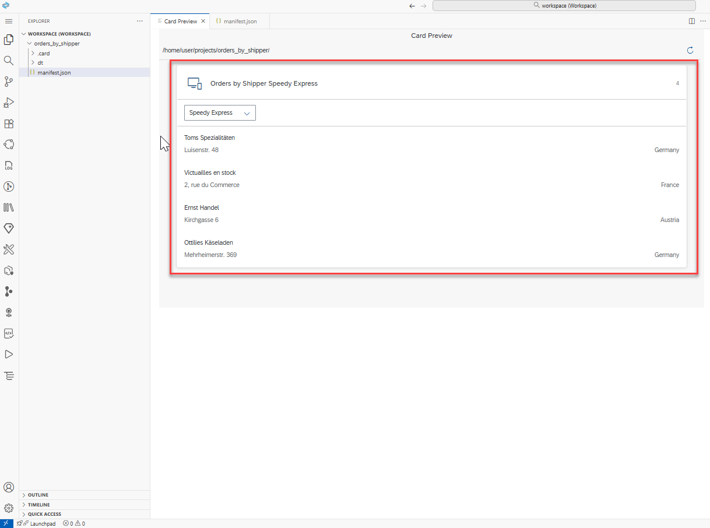Open the Run and Debug view
Screen dimensions: 710x528
click(9, 103)
